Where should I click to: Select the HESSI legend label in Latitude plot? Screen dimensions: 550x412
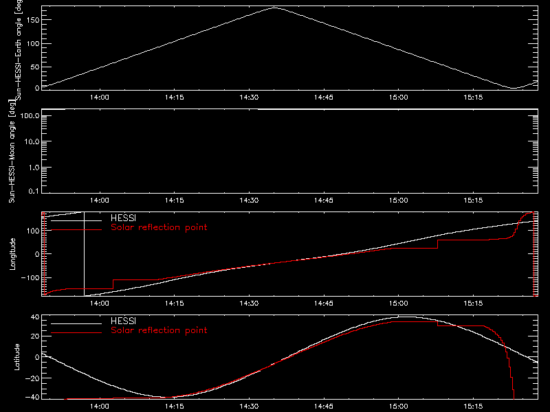click(x=123, y=321)
